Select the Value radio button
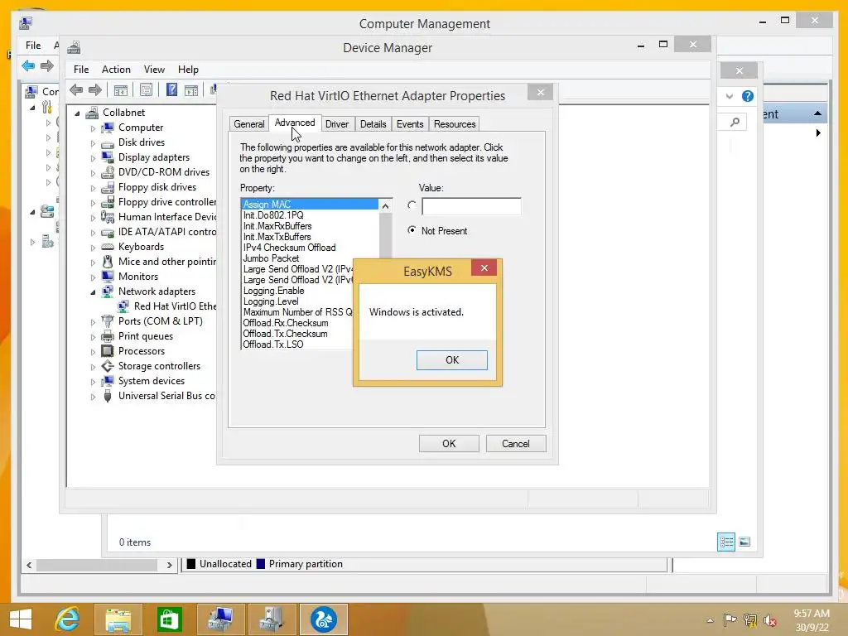The image size is (848, 636). tap(412, 205)
